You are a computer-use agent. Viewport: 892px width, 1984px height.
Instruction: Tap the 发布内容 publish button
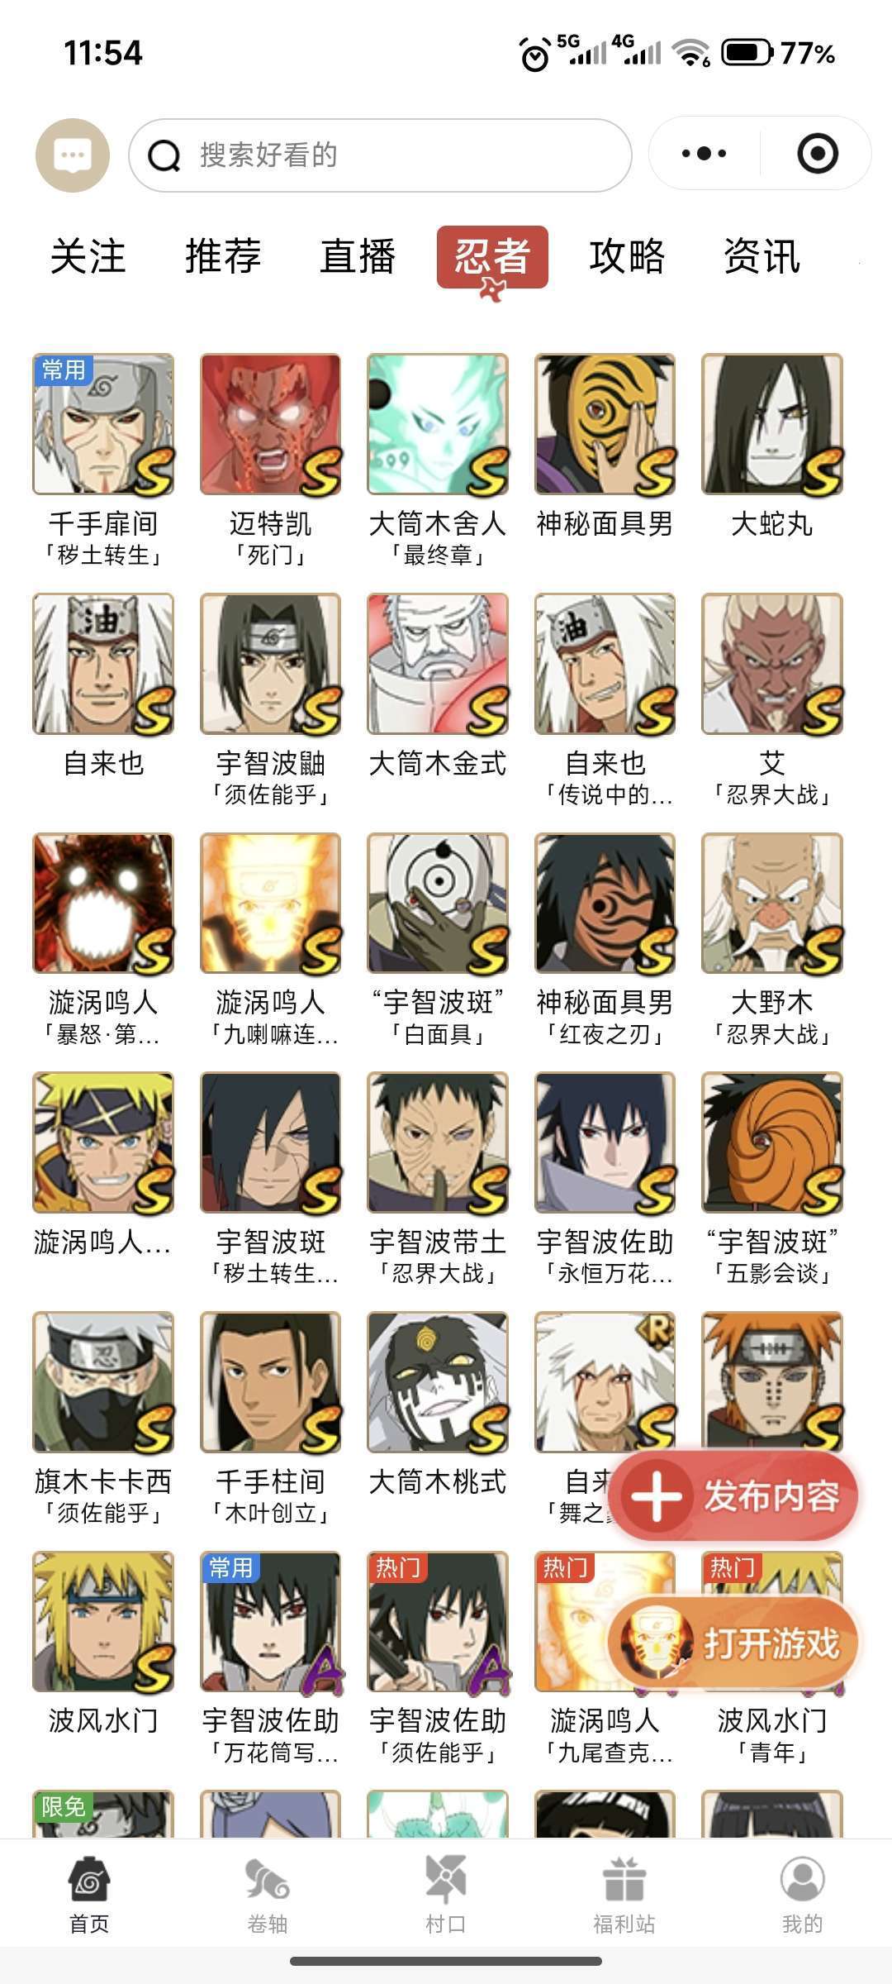point(733,1495)
